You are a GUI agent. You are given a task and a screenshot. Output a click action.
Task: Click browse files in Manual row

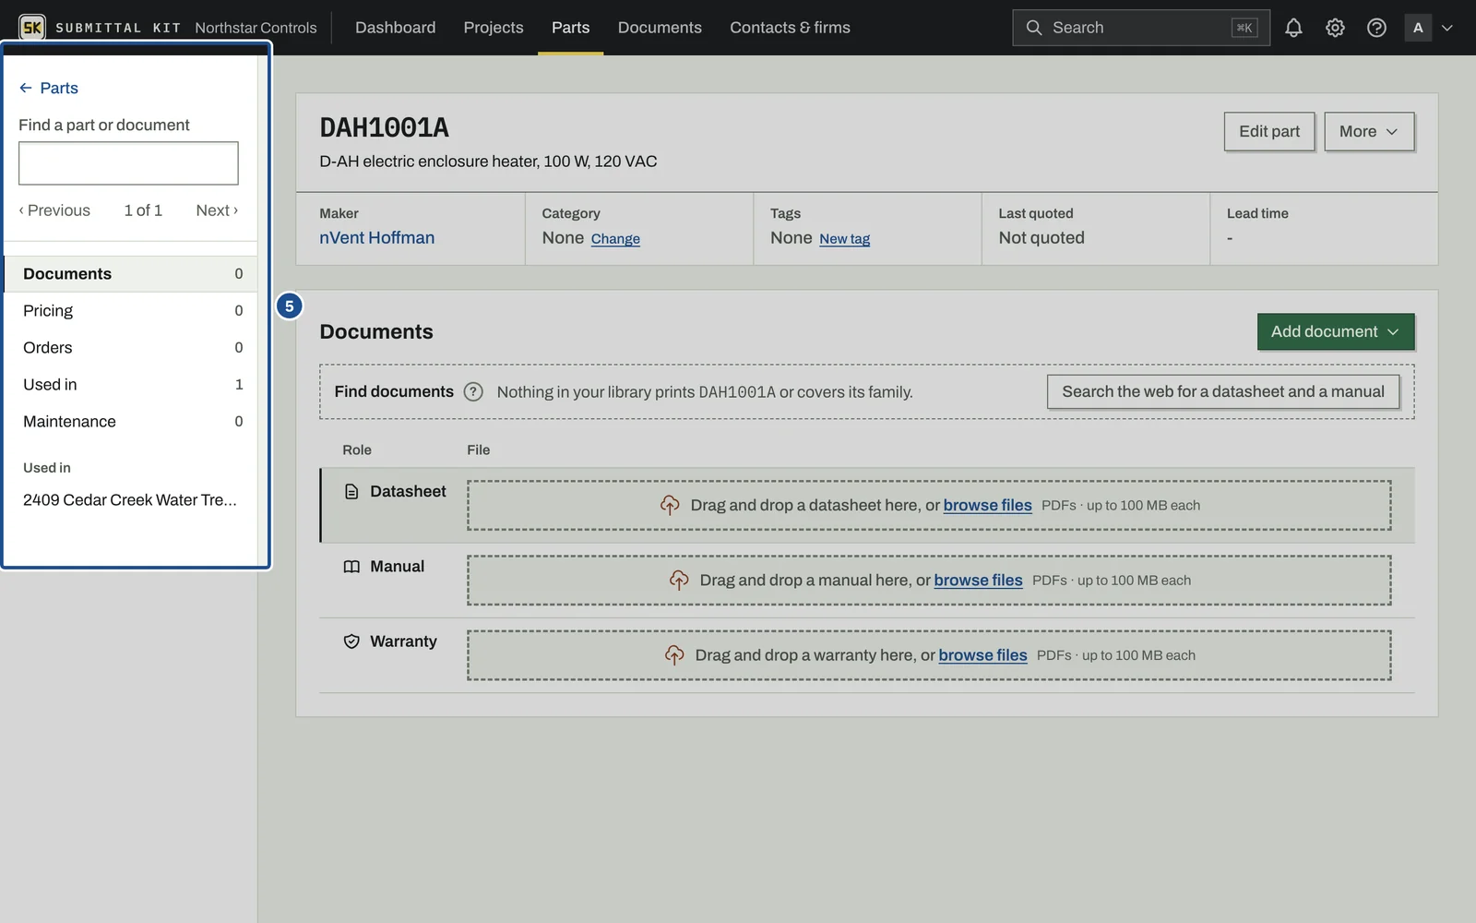tap(978, 580)
